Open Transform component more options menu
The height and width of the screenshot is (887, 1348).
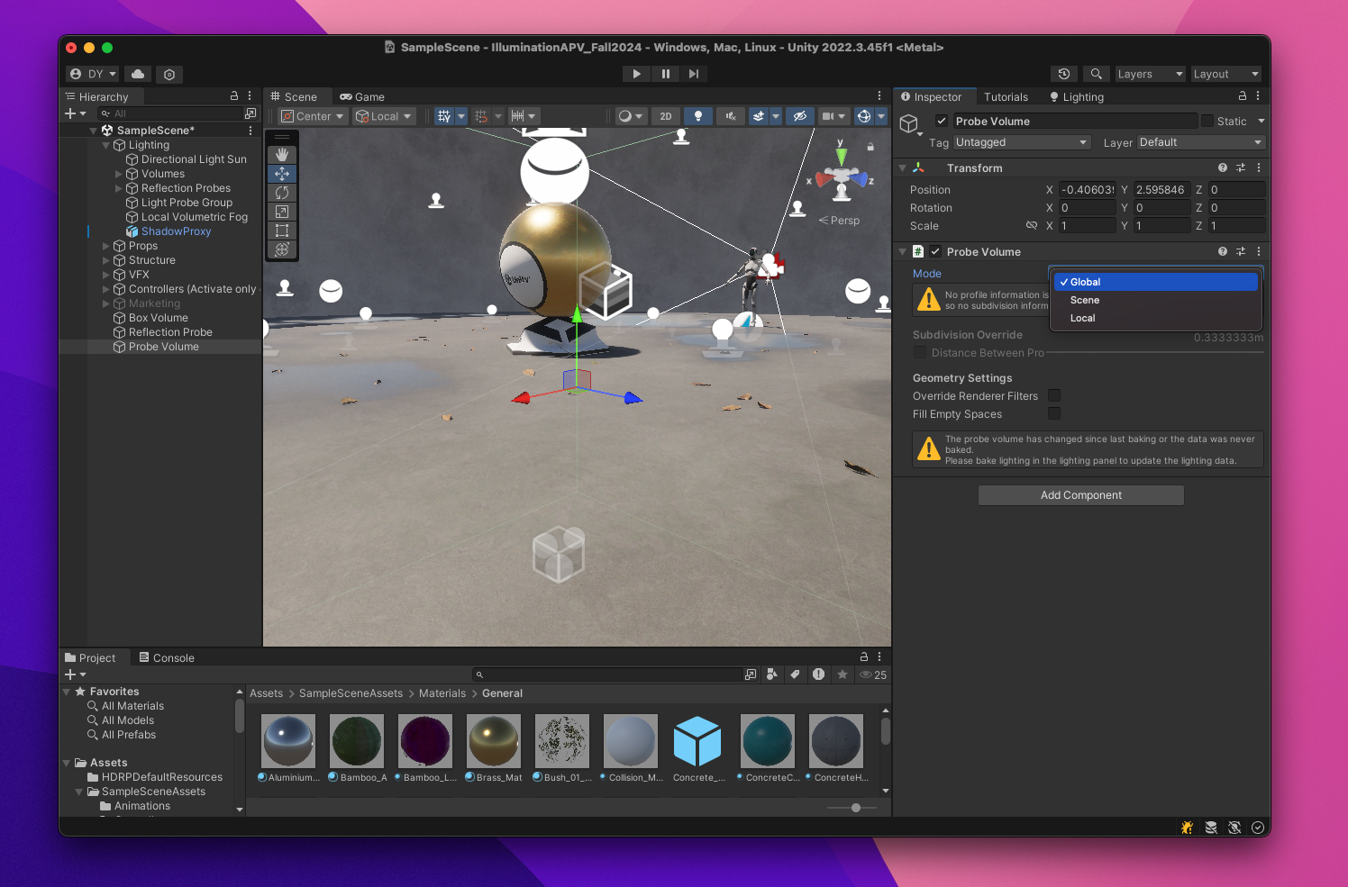pos(1259,168)
